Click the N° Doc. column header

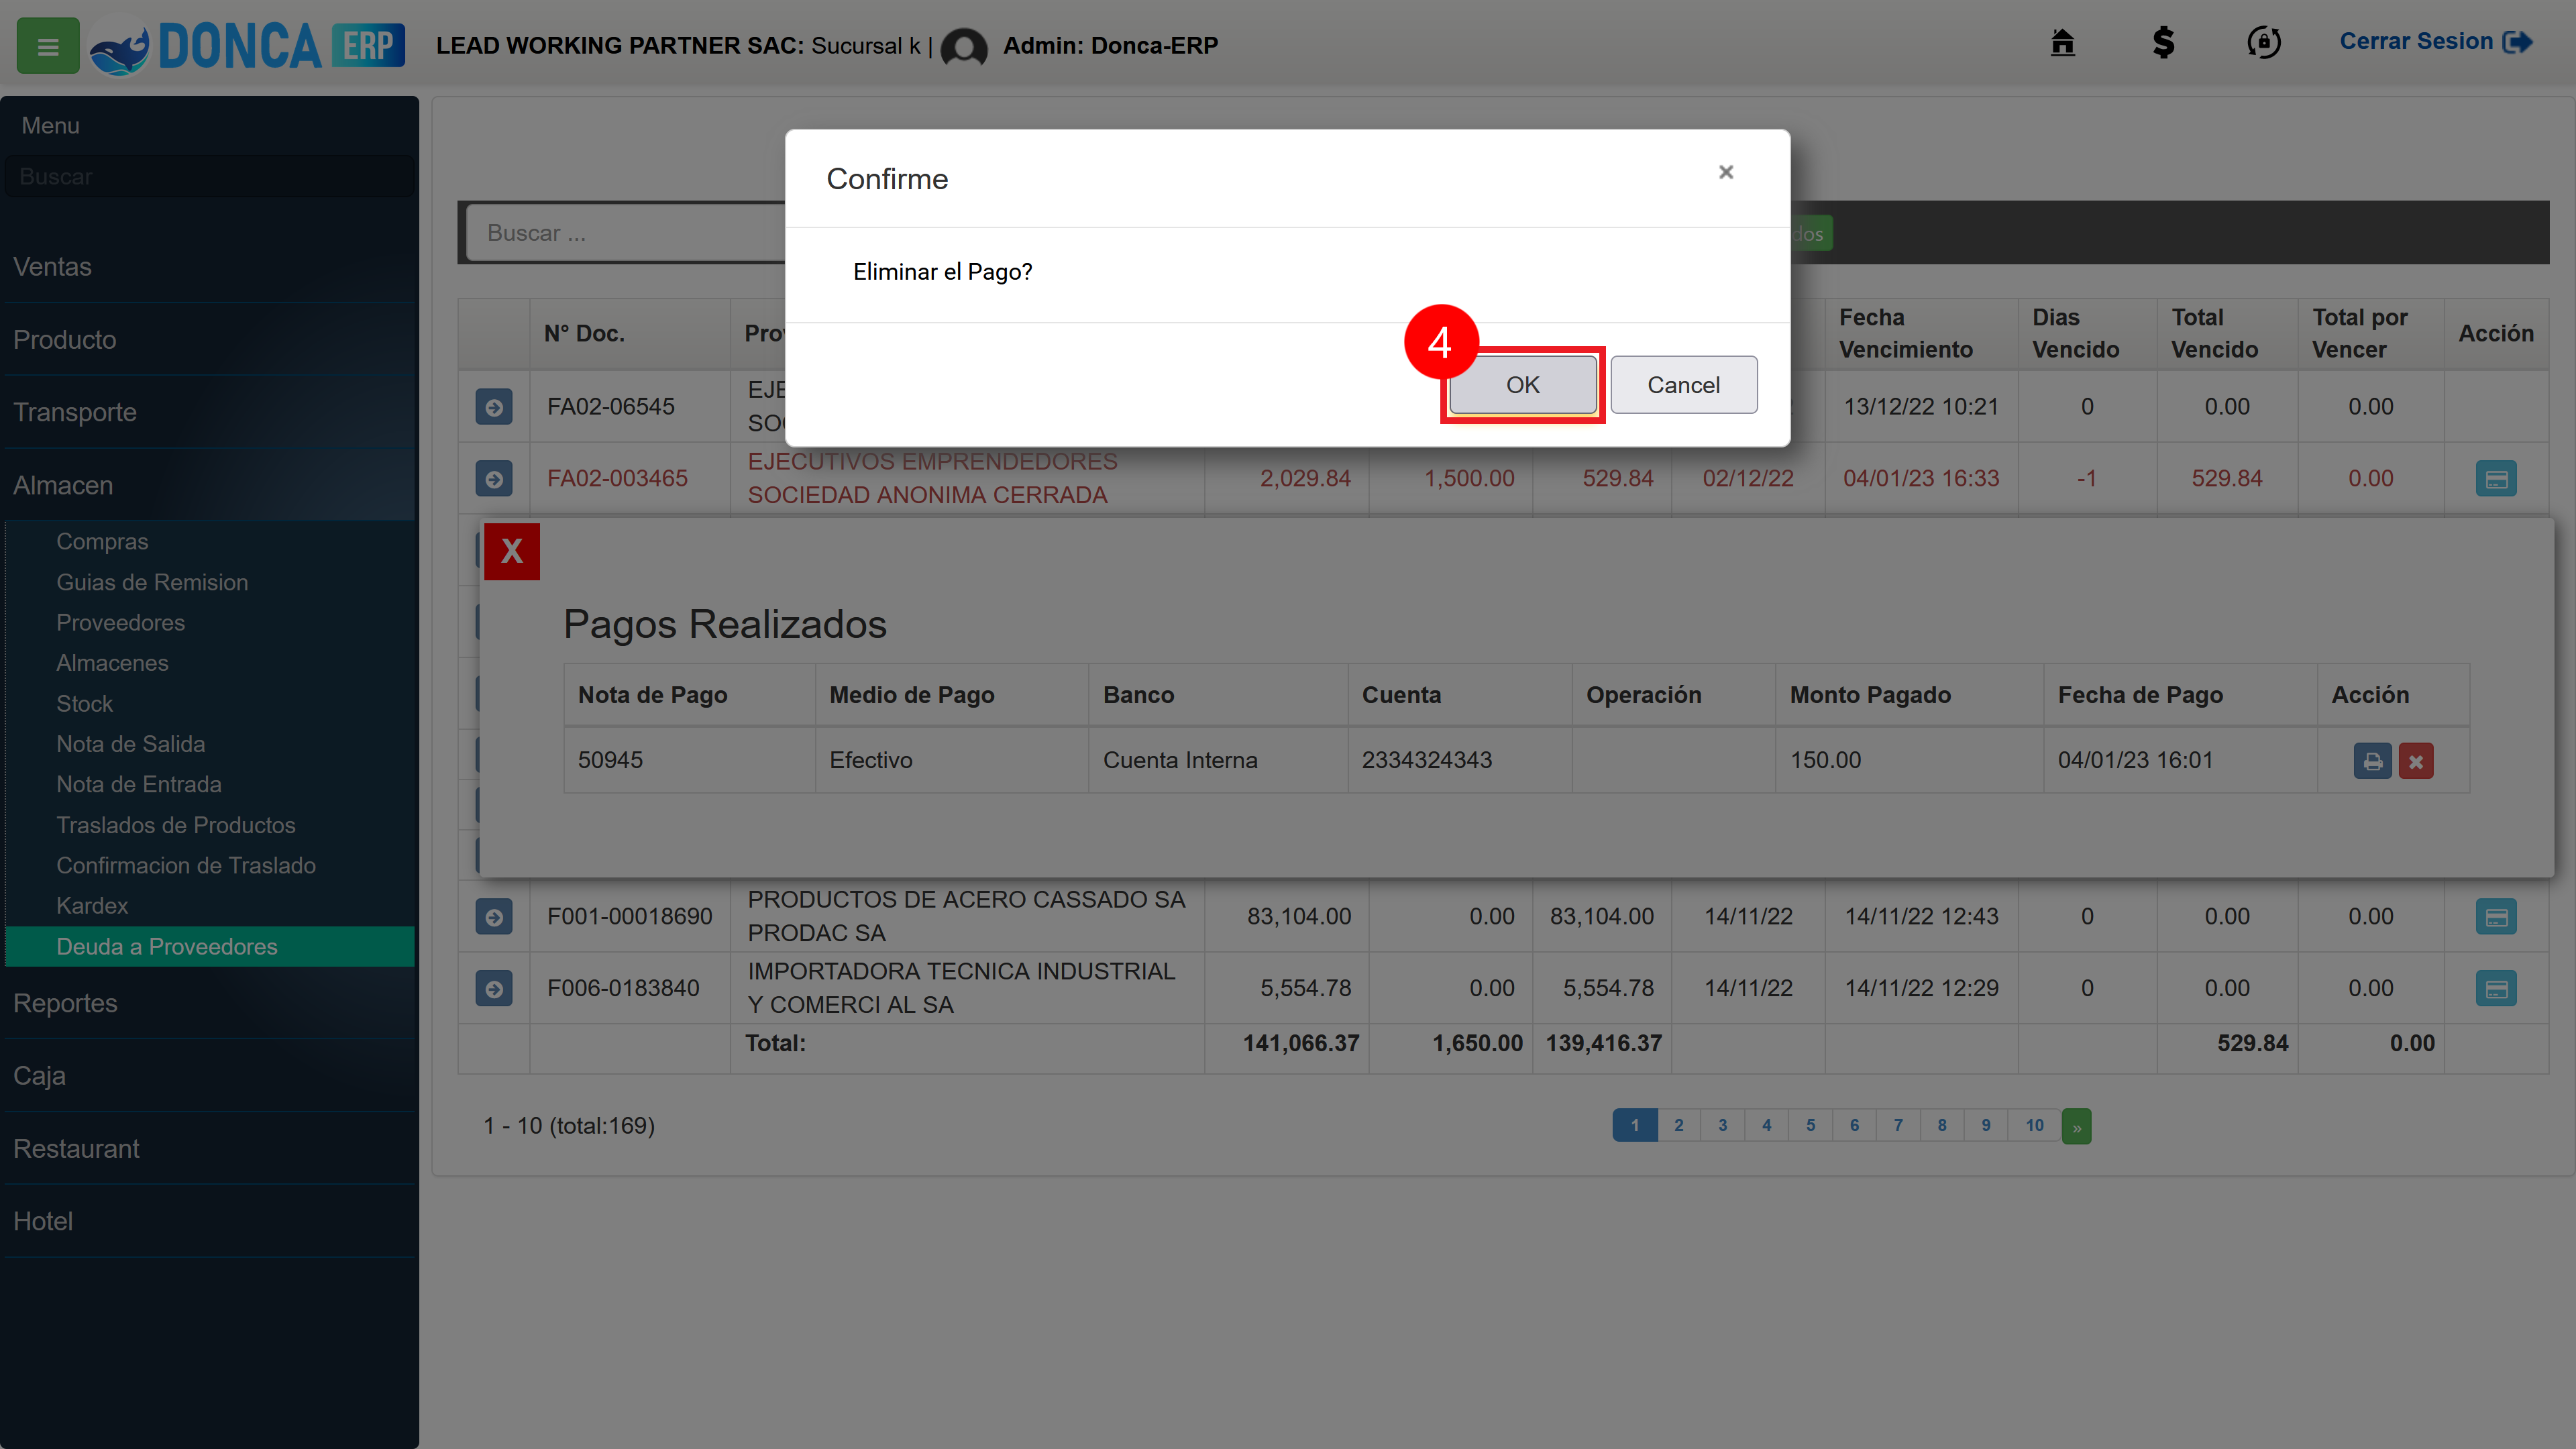[x=629, y=334]
